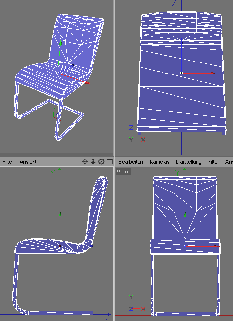Grab the blue Z-axis arrow tip in the top view
The image size is (233, 321).
coord(182,41)
